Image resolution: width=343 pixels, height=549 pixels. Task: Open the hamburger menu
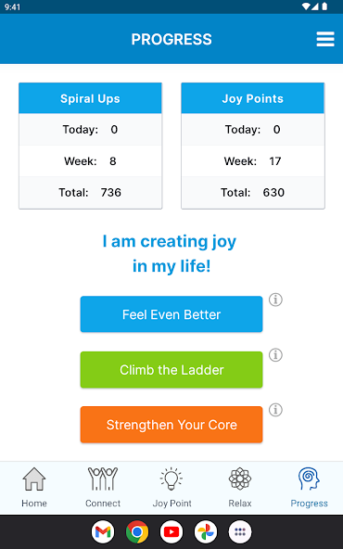(325, 39)
